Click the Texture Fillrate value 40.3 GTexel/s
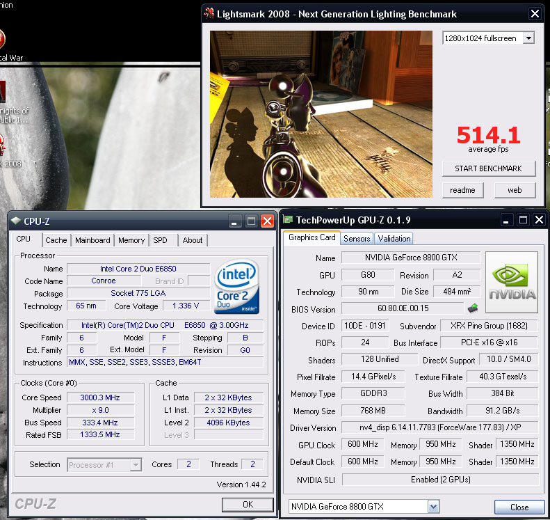Viewport: 550px width, 520px height. (503, 377)
